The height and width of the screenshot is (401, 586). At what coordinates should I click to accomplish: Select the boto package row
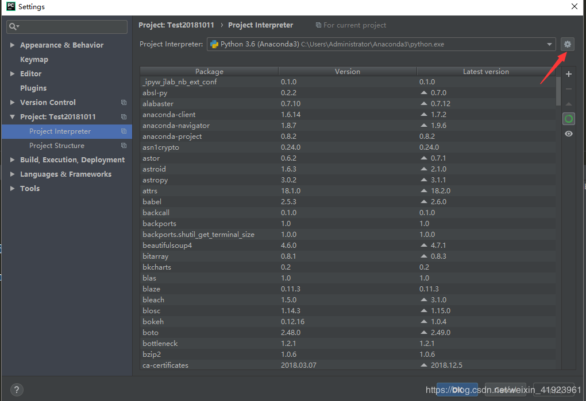point(348,333)
